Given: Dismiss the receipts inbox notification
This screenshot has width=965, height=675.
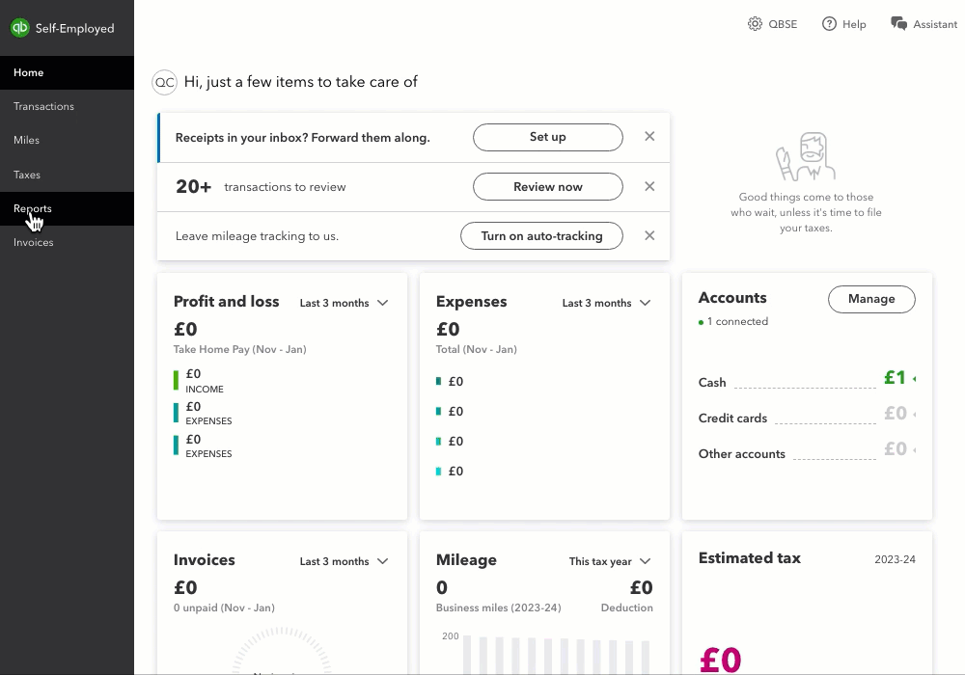Looking at the screenshot, I should click(649, 137).
